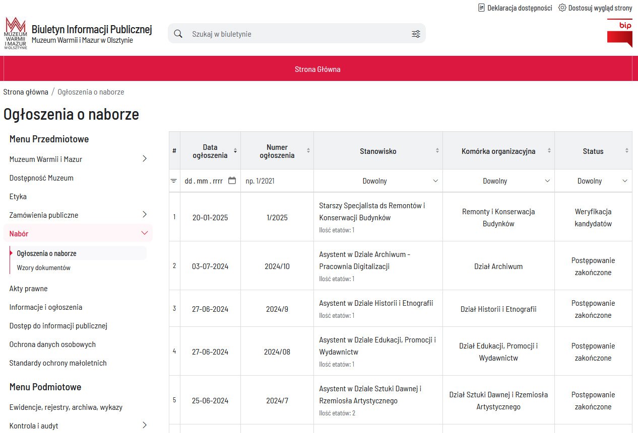This screenshot has width=638, height=433.
Task: Open advanced search filter sliders icon
Action: [416, 34]
